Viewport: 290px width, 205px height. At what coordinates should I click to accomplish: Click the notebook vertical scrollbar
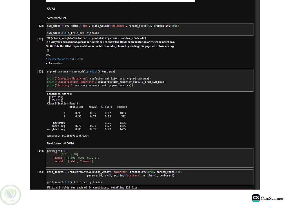point(258,95)
